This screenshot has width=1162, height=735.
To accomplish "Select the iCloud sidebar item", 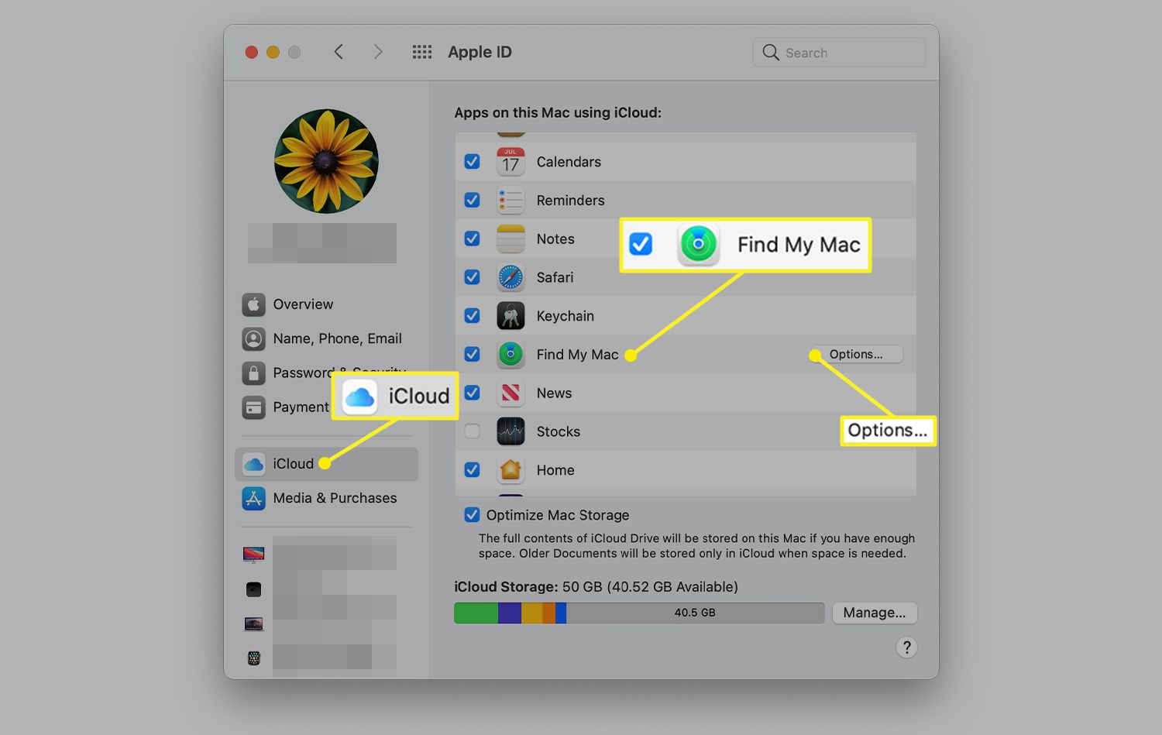I will coord(326,464).
